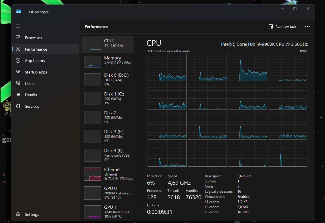Click the 'Removable (USB)' text
This screenshot has width=325, height=223.
(x=117, y=156)
